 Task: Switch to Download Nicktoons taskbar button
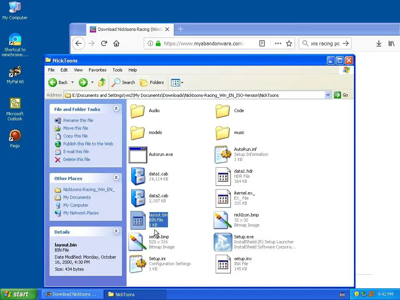pos(72,295)
